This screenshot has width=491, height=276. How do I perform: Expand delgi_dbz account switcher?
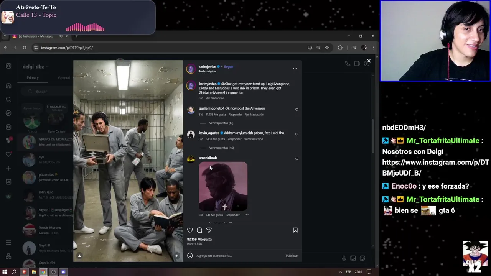tap(35, 67)
